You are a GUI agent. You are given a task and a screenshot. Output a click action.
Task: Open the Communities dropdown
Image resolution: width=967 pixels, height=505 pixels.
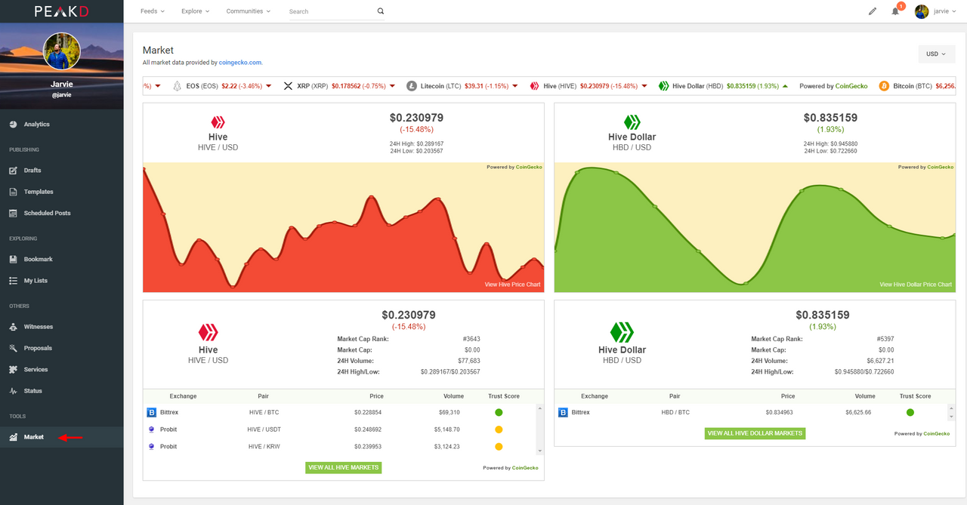pos(249,11)
